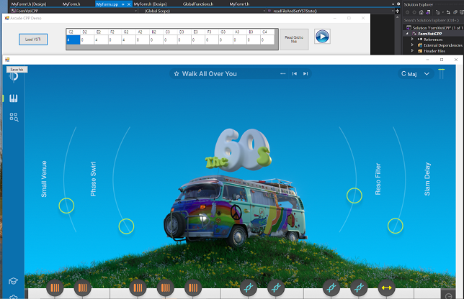Click the grid cell under E2
The image size is (464, 299).
(101, 40)
